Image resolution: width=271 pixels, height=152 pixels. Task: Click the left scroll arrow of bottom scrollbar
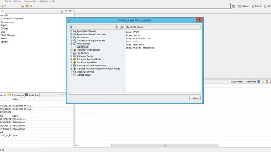[x=76, y=146]
